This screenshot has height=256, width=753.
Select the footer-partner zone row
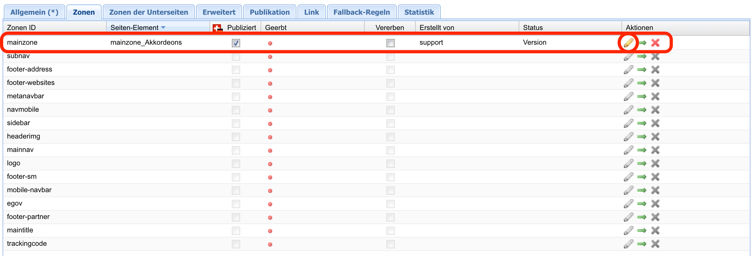point(376,217)
